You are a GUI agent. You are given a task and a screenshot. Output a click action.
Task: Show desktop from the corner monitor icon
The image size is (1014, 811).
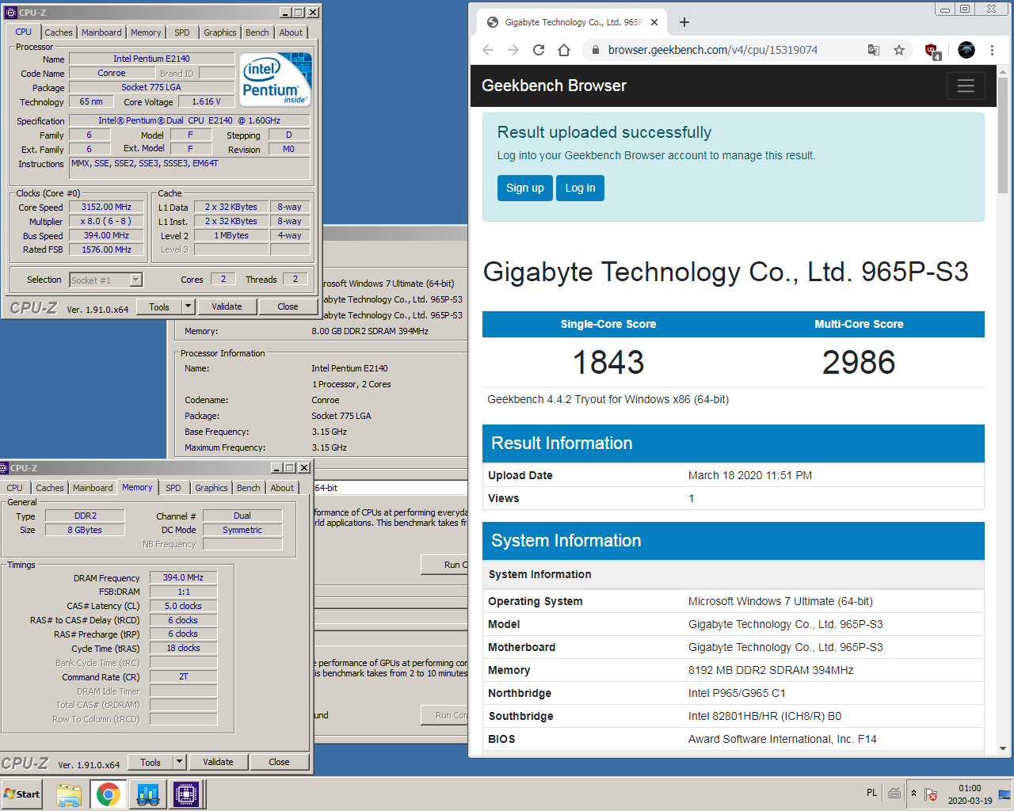pyautogui.click(x=1004, y=794)
